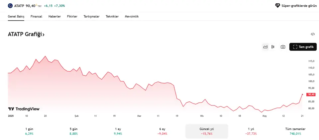This screenshot has height=140, width=319.
Task: Click the 85,00 price axis label
Action: coord(311,102)
